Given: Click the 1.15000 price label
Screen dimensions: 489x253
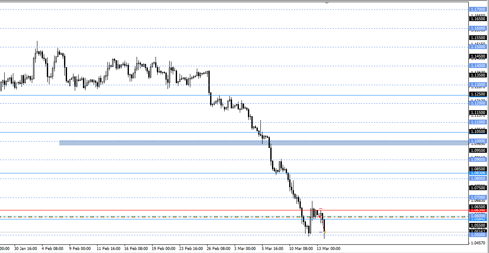Looking at the screenshot, I should click(x=478, y=47).
